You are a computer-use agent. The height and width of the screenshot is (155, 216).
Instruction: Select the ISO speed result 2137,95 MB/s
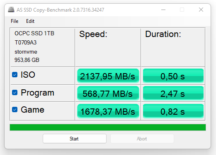click(108, 76)
